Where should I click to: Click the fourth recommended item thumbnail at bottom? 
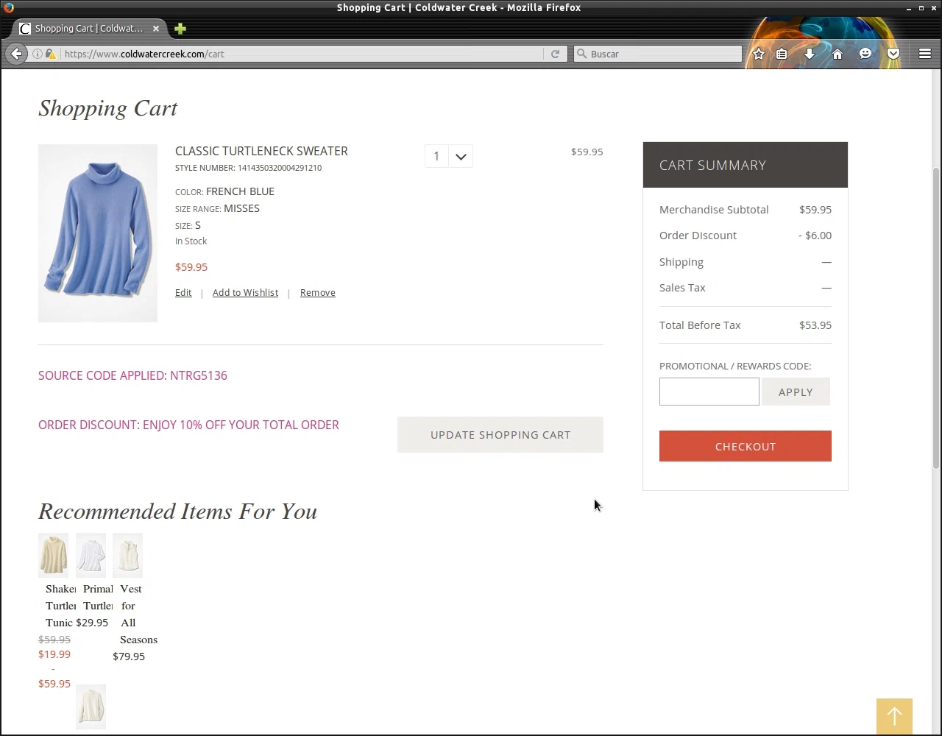point(91,707)
